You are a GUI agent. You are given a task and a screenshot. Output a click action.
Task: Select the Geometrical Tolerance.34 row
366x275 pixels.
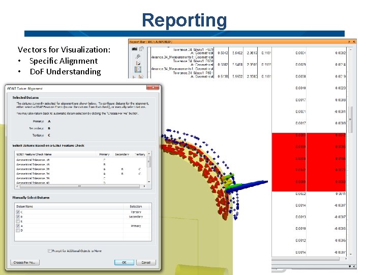[x=81, y=174]
